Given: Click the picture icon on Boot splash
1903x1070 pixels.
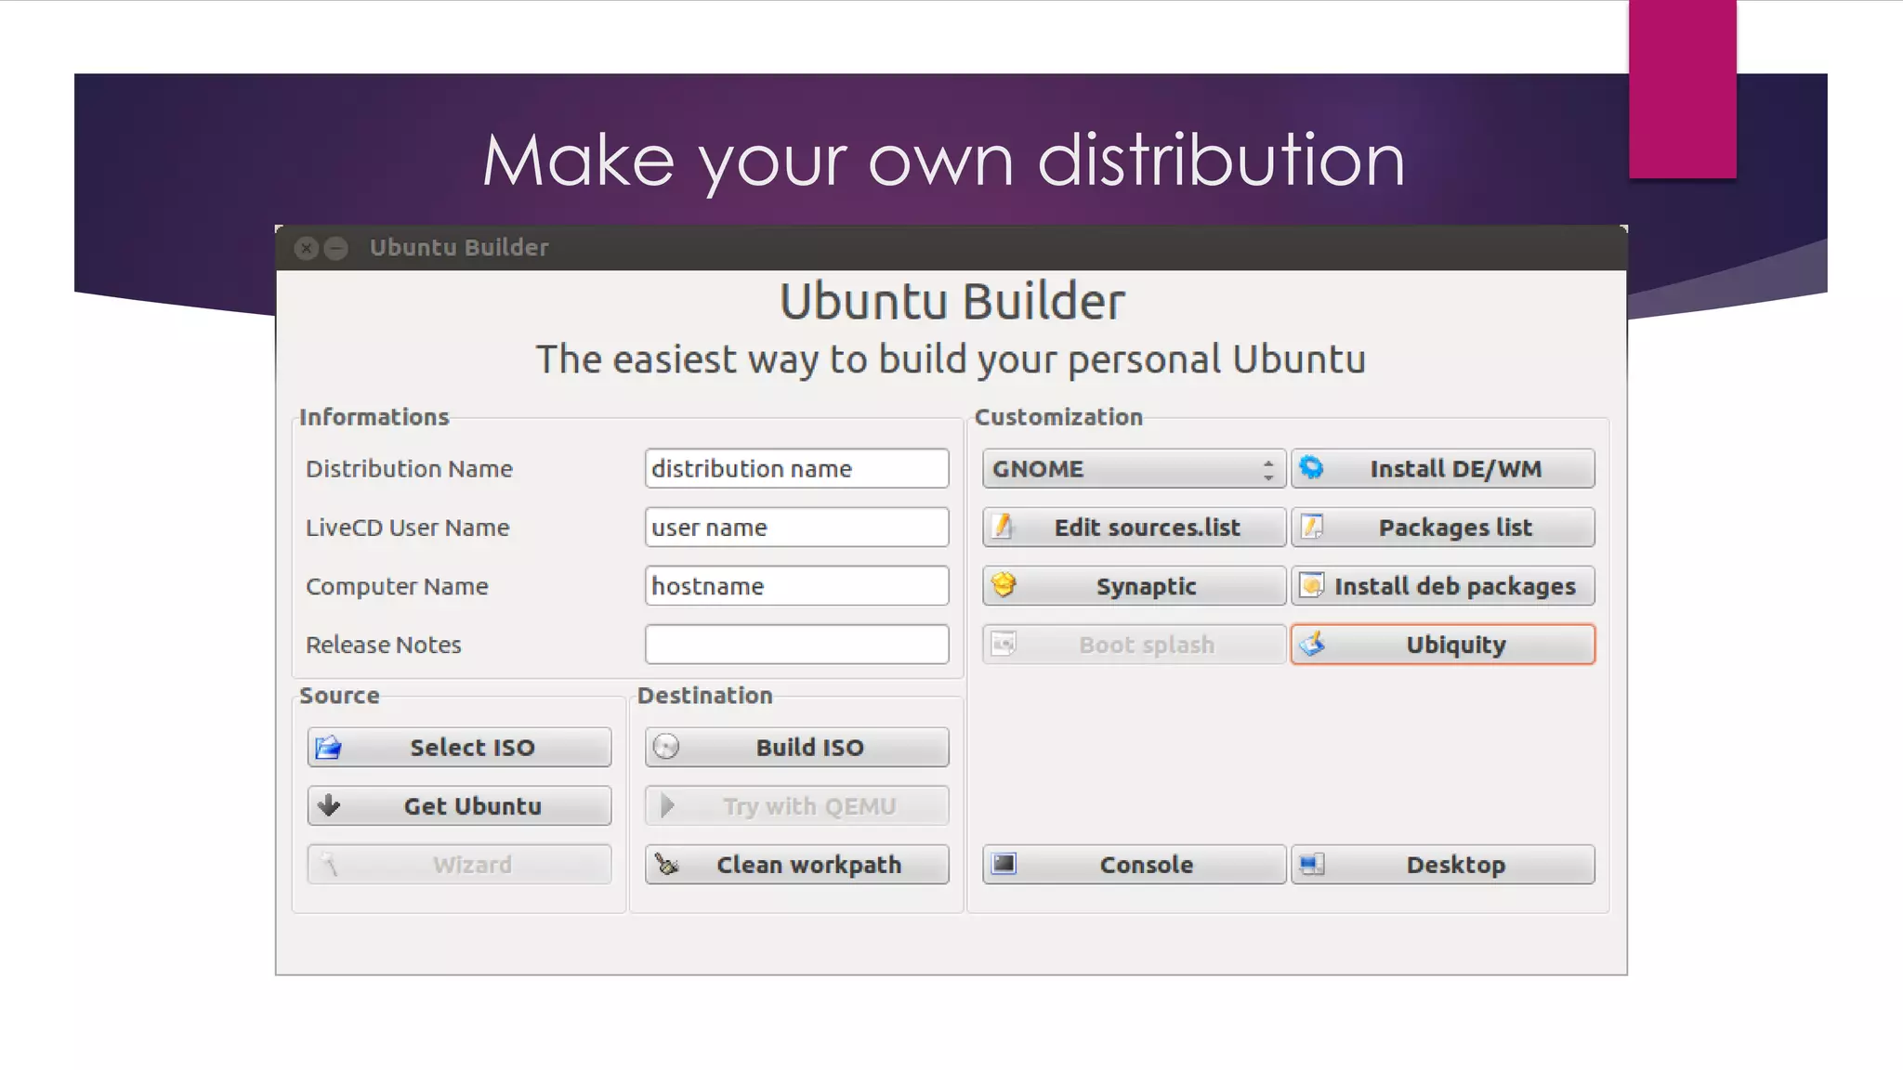Looking at the screenshot, I should pyautogui.click(x=1004, y=643).
